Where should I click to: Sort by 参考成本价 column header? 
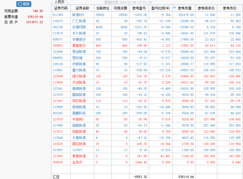206,8
